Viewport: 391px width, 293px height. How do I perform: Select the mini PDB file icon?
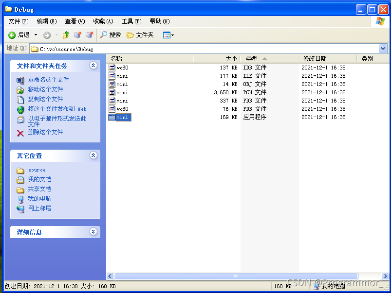click(112, 101)
